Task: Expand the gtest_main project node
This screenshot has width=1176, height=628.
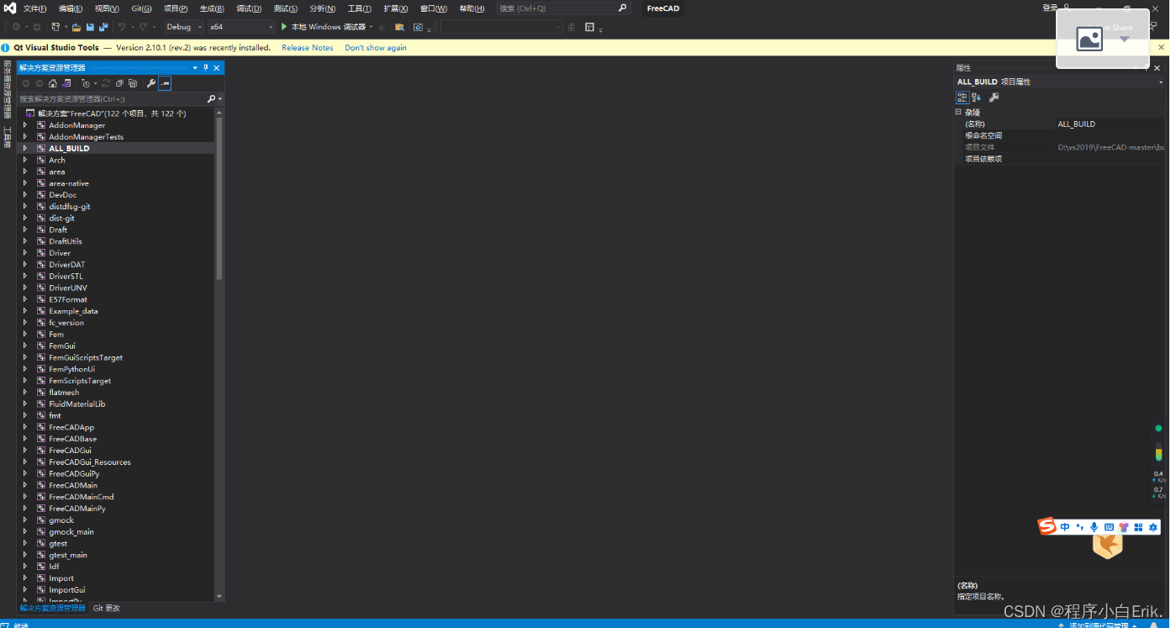Action: click(25, 555)
